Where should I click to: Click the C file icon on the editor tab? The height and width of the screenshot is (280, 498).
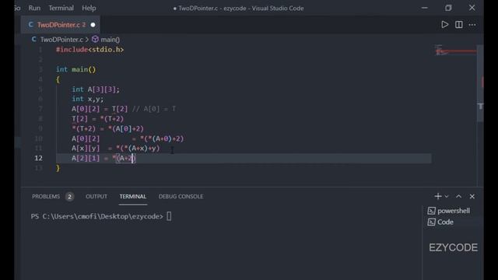pos(30,24)
